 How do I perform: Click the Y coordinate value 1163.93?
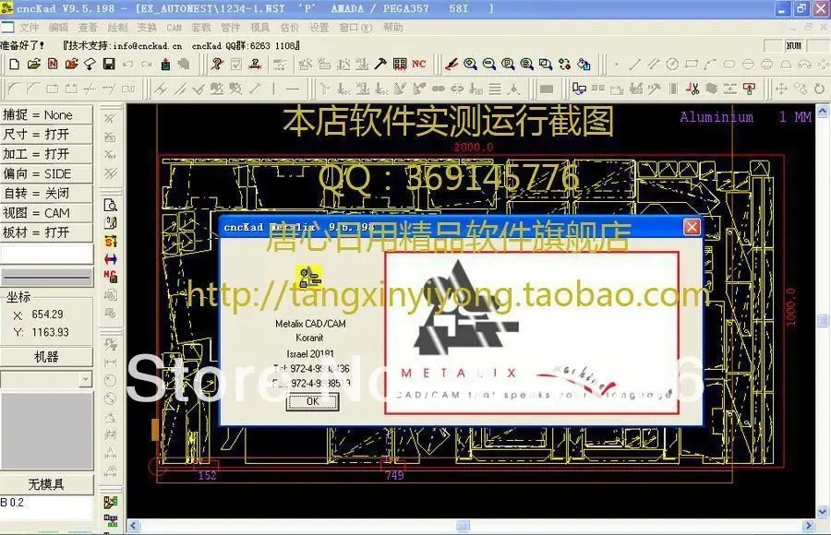[51, 332]
